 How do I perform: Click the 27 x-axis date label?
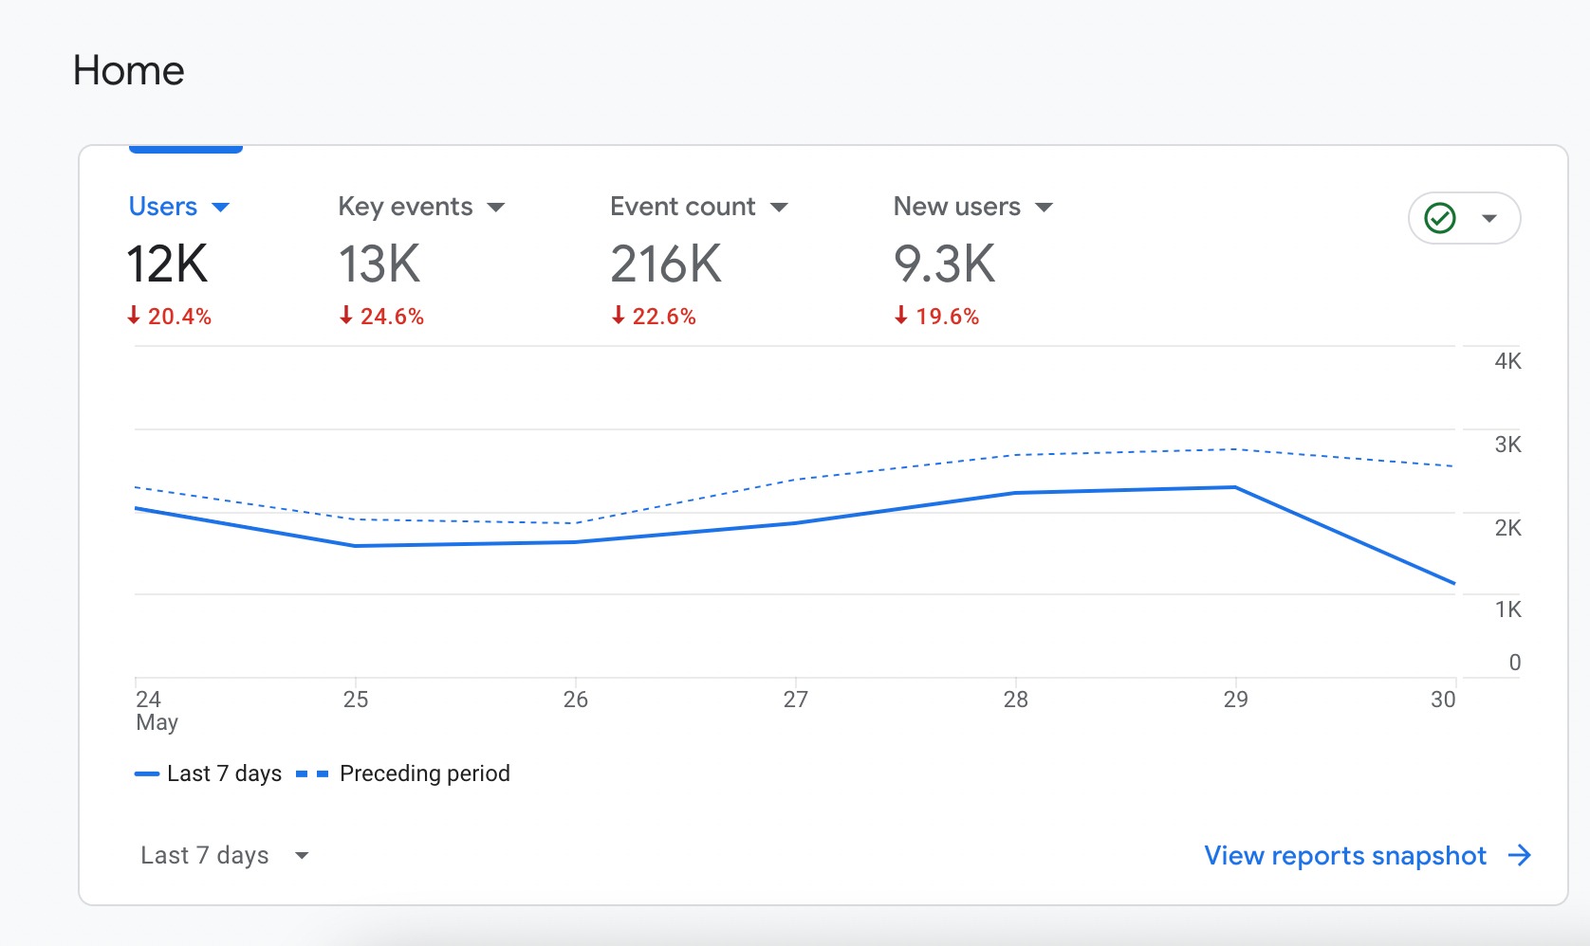[x=796, y=700]
